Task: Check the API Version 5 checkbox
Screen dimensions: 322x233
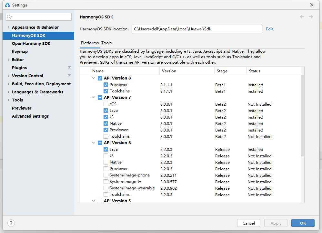Action: (x=100, y=201)
